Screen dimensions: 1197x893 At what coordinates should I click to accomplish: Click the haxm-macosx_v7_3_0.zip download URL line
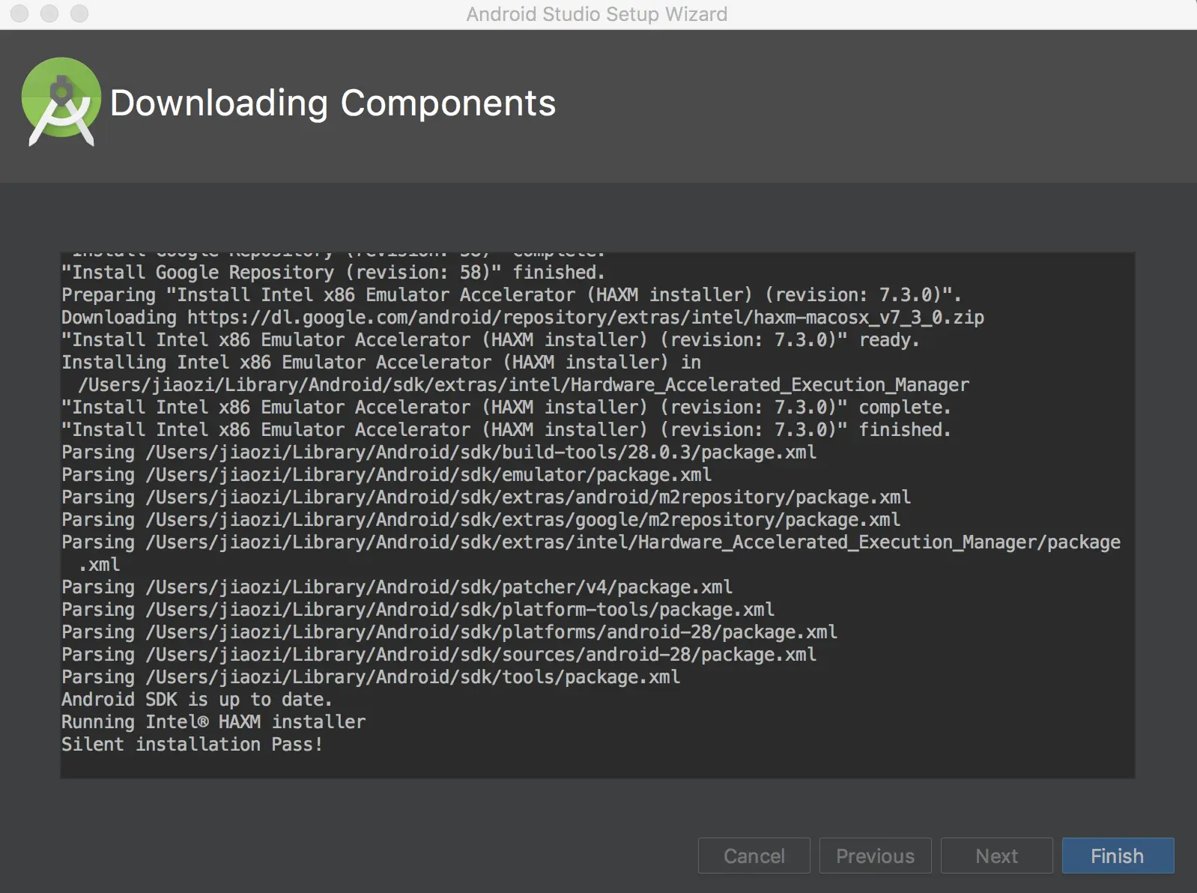coord(523,317)
